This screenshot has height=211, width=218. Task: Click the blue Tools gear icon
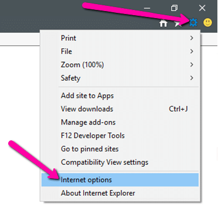pos(193,23)
